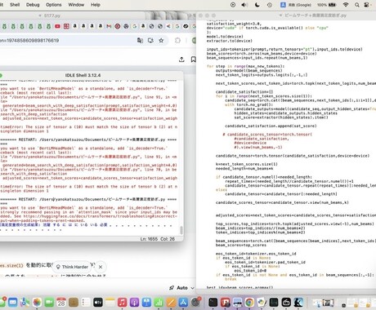Click the 'break' keyword line in editor
Screen dimensions: 376x310
[231, 279]
